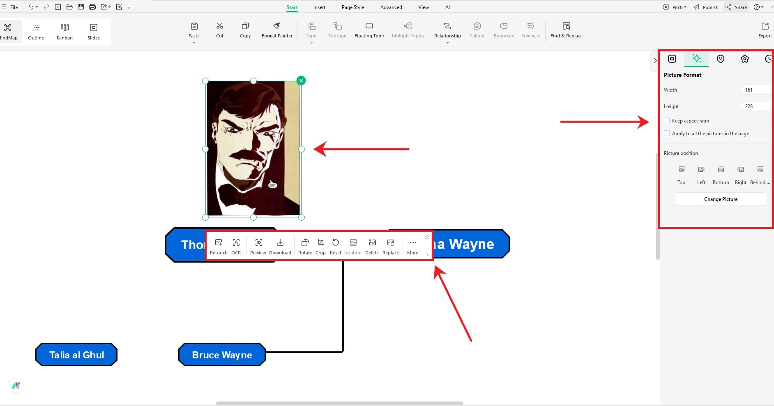The height and width of the screenshot is (406, 774).
Task: Activate the Format Painter tool
Action: (x=277, y=31)
